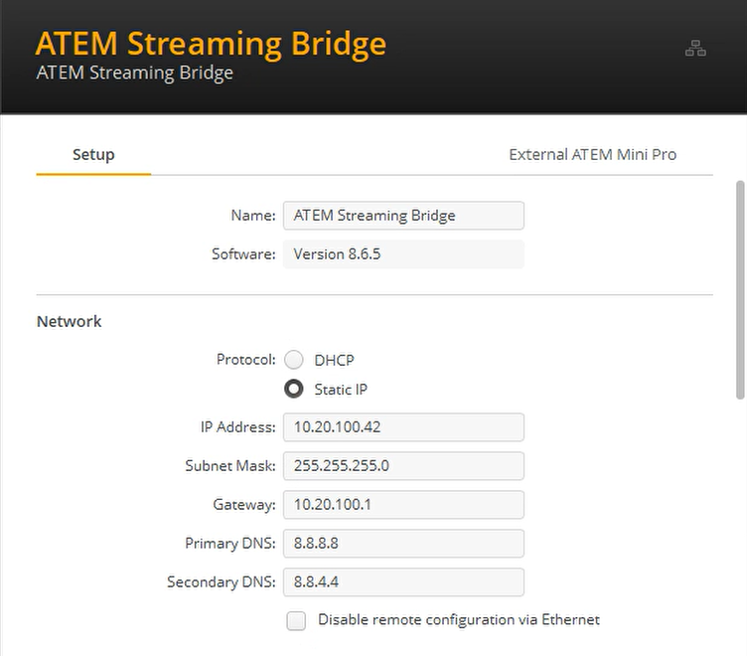747x656 pixels.
Task: Switch to the Setup tab
Action: (x=93, y=154)
